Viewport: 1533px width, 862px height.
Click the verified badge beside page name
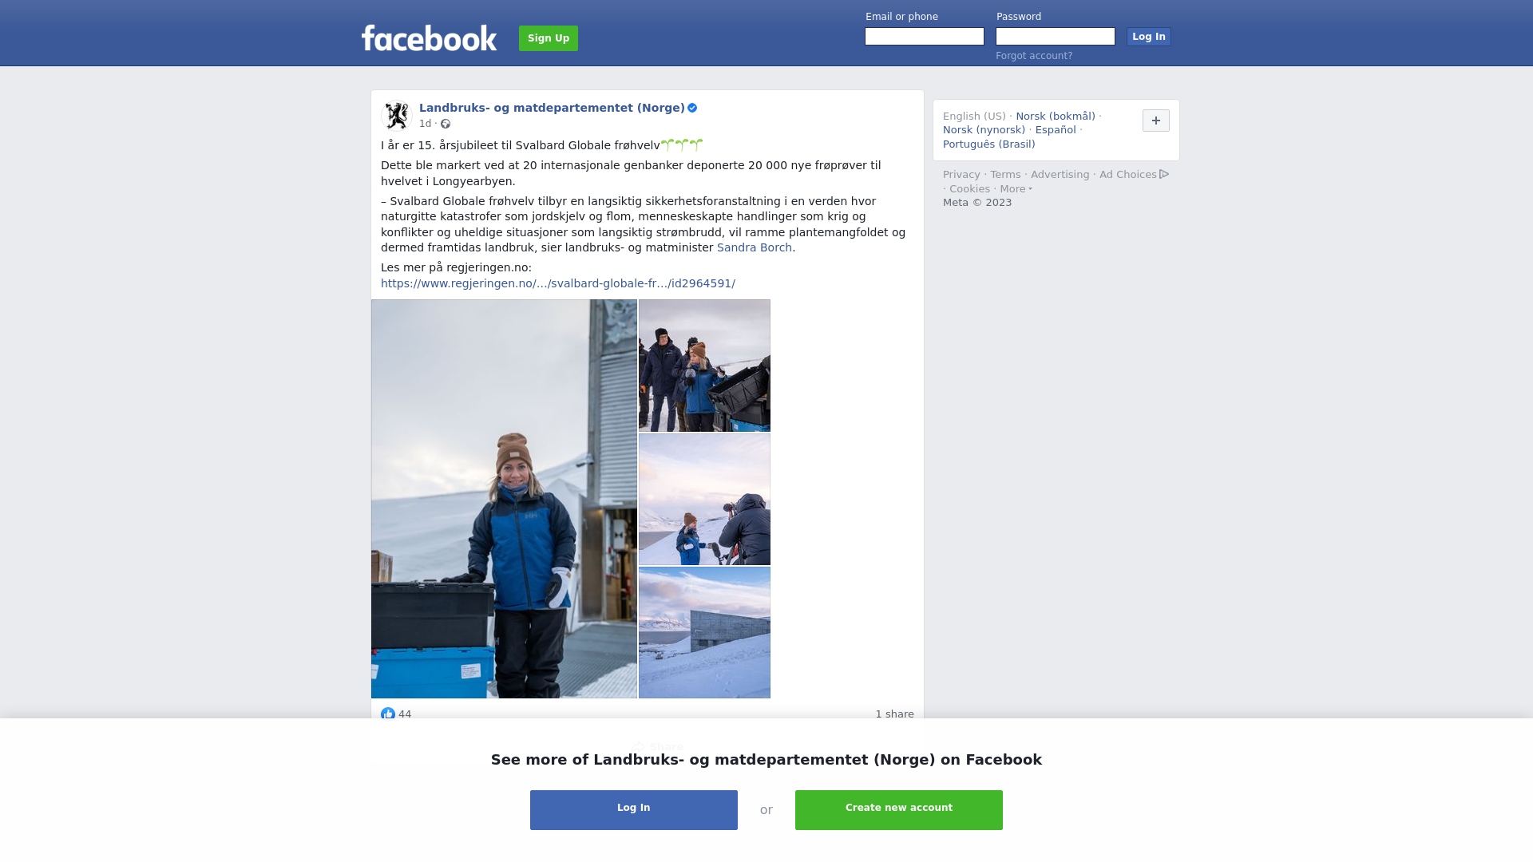click(692, 108)
